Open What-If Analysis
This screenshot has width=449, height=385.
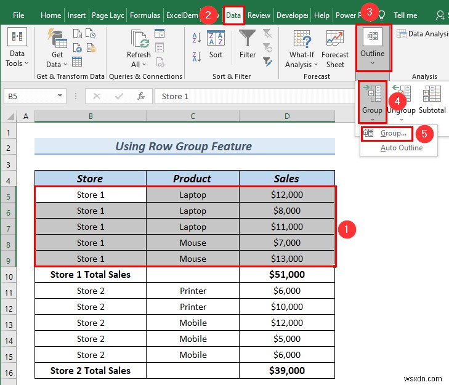point(302,49)
